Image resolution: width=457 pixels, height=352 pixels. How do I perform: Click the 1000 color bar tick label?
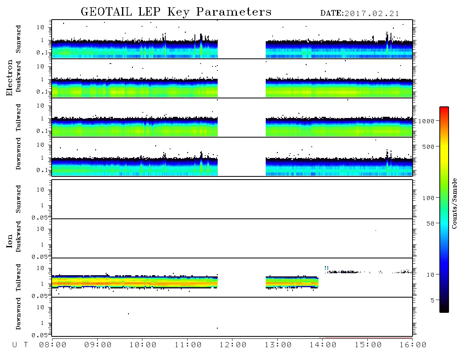426,121
